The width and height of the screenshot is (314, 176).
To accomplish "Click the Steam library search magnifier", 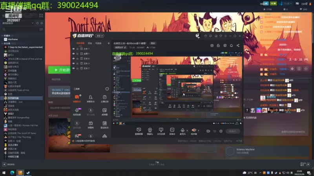I will tap(4, 29).
